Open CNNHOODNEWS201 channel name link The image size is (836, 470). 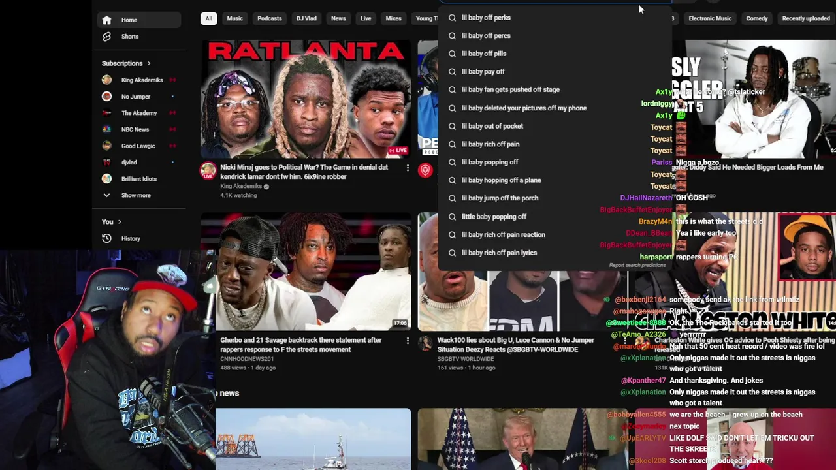coord(247,359)
